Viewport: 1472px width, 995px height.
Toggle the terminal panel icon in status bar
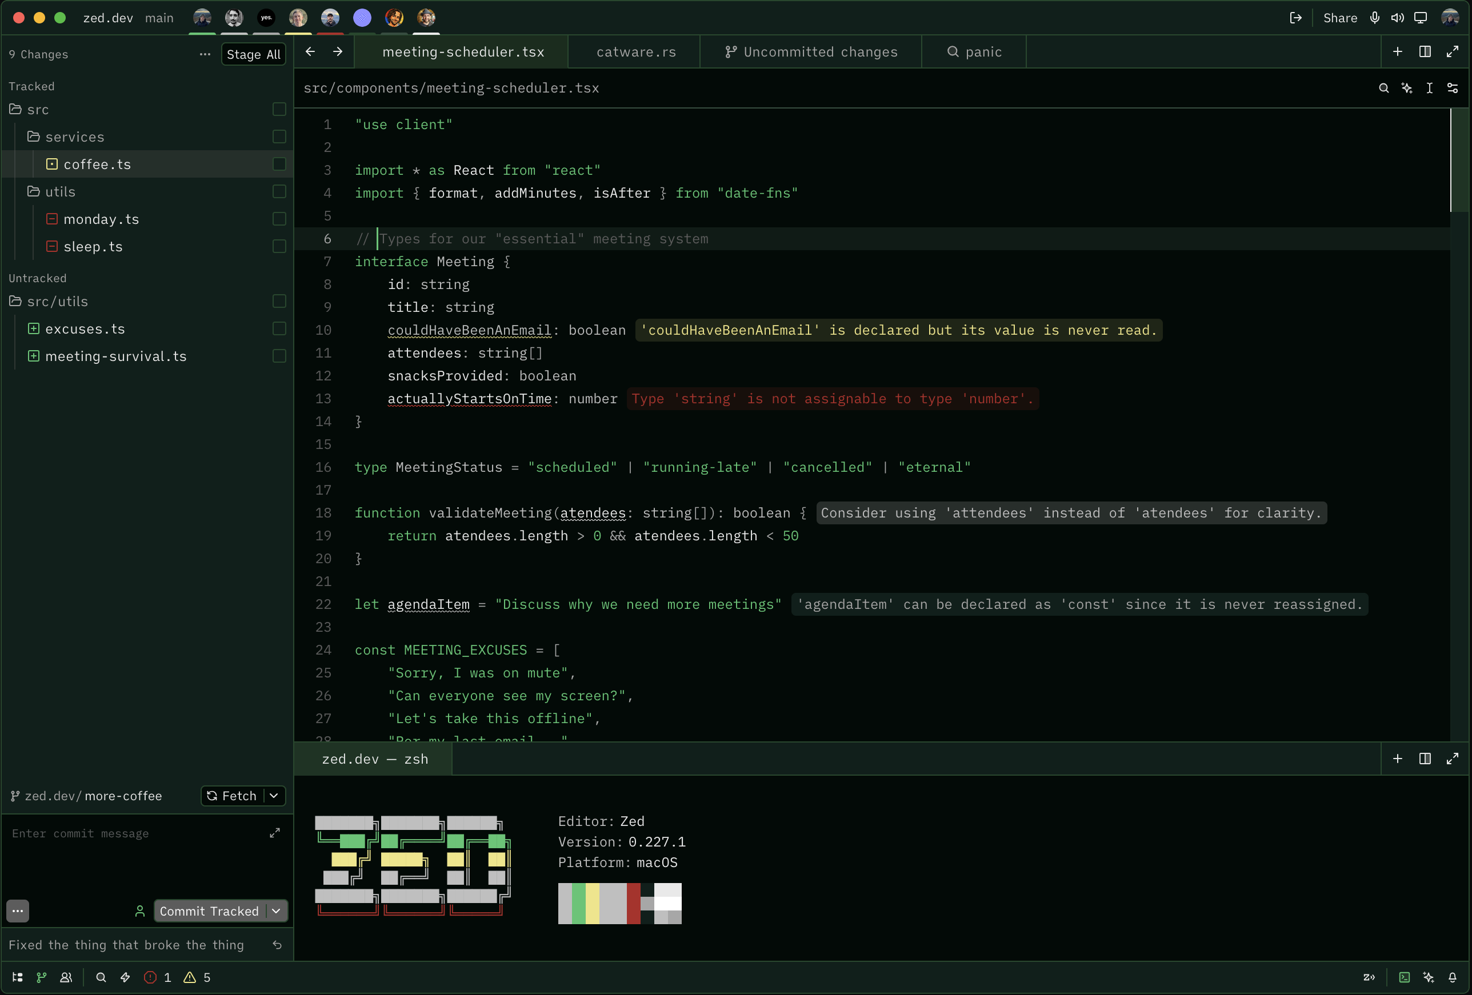1404,977
